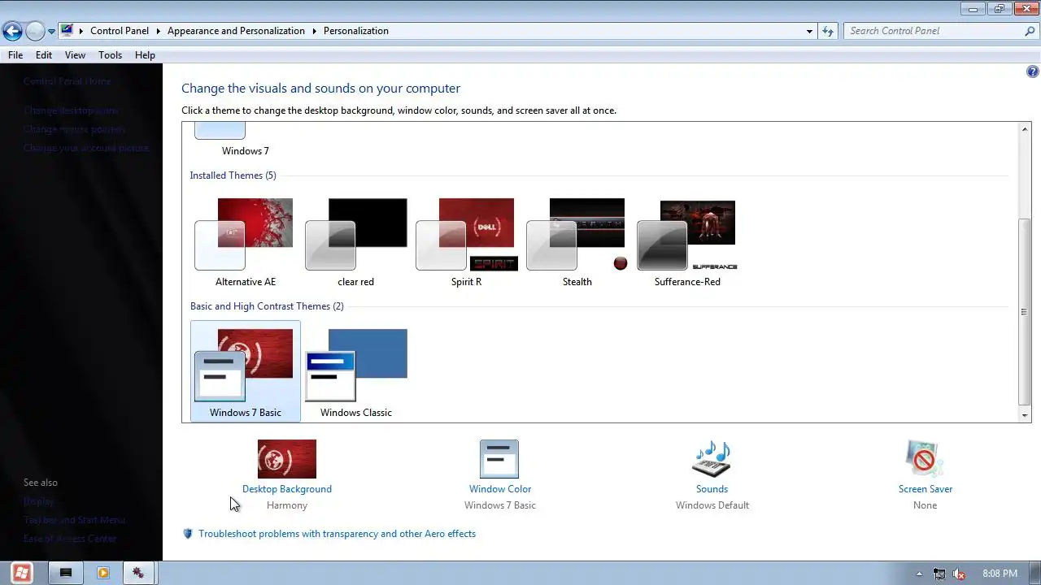This screenshot has width=1041, height=585.
Task: Apply the Stealth theme
Action: tap(577, 242)
